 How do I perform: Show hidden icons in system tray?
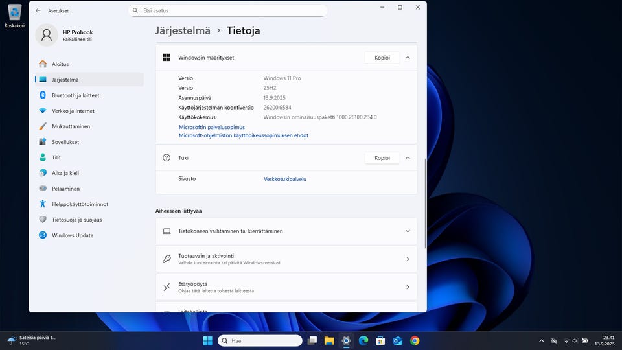coord(542,341)
